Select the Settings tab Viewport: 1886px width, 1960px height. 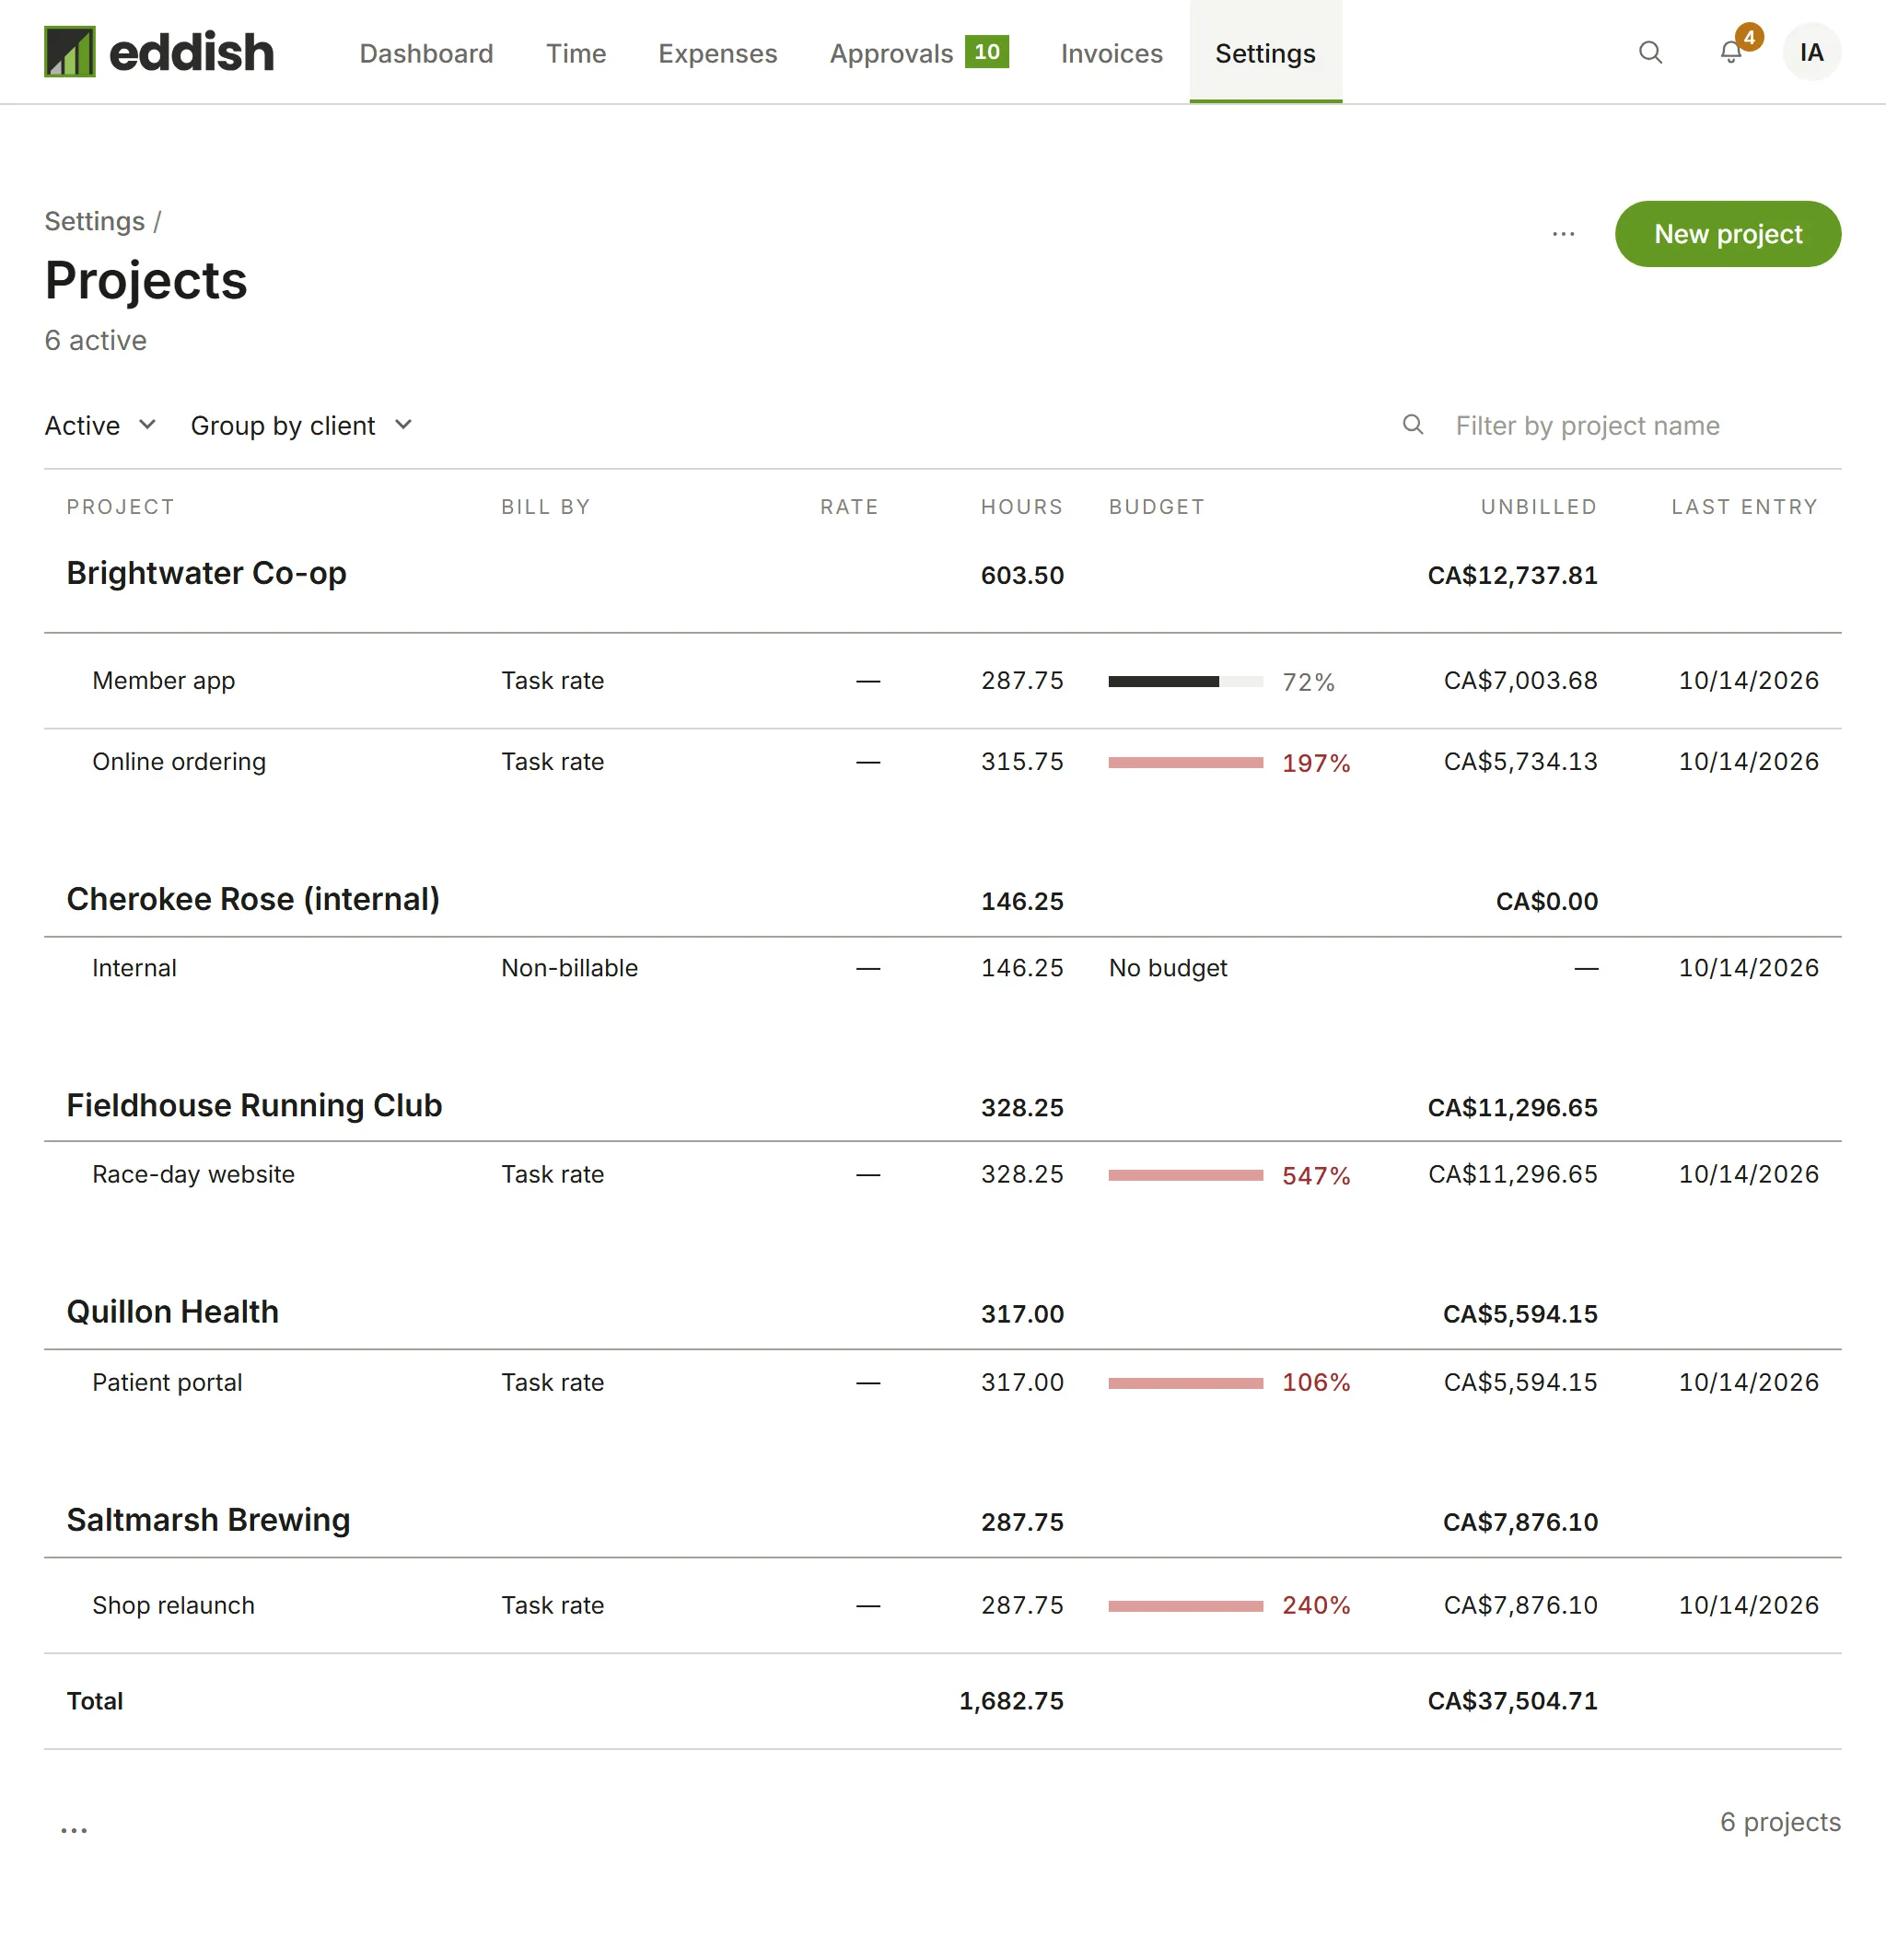click(x=1265, y=53)
